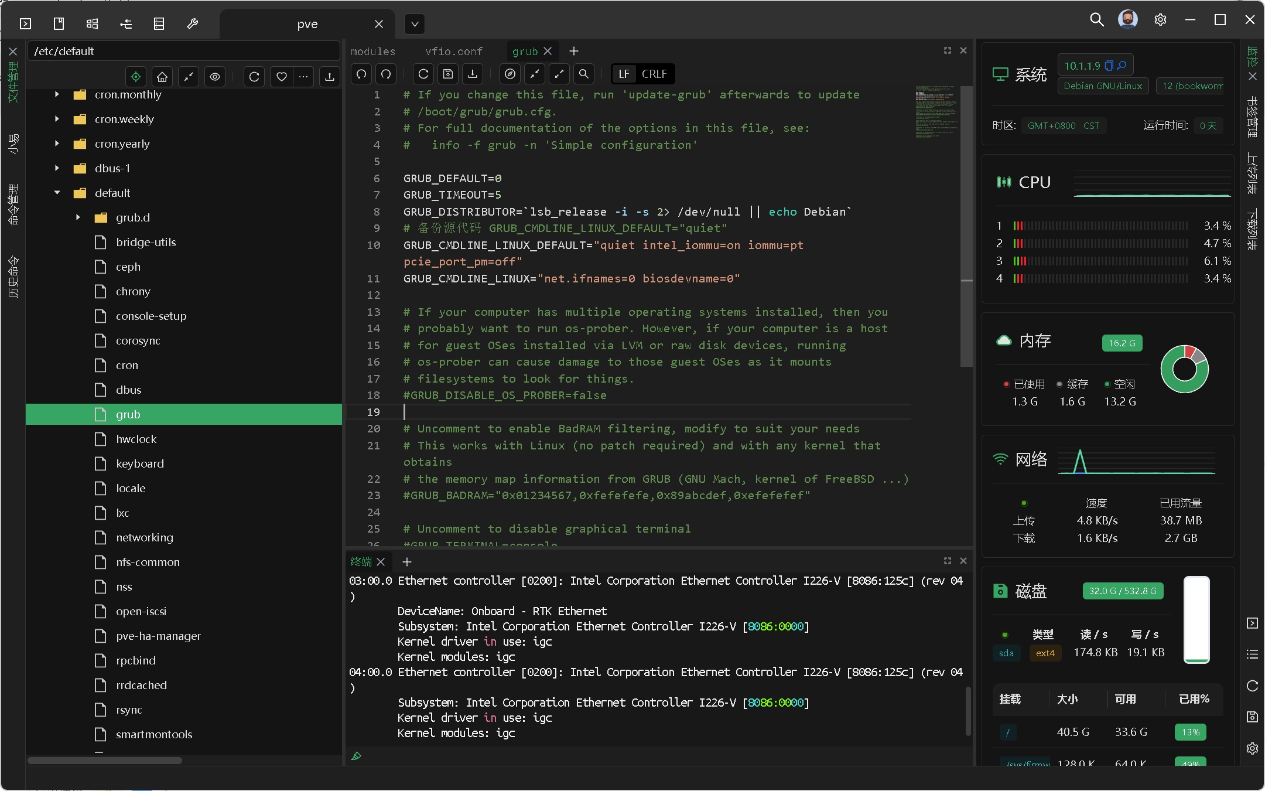Click the /etc/default path field
The width and height of the screenshot is (1265, 791).
pyautogui.click(x=183, y=51)
